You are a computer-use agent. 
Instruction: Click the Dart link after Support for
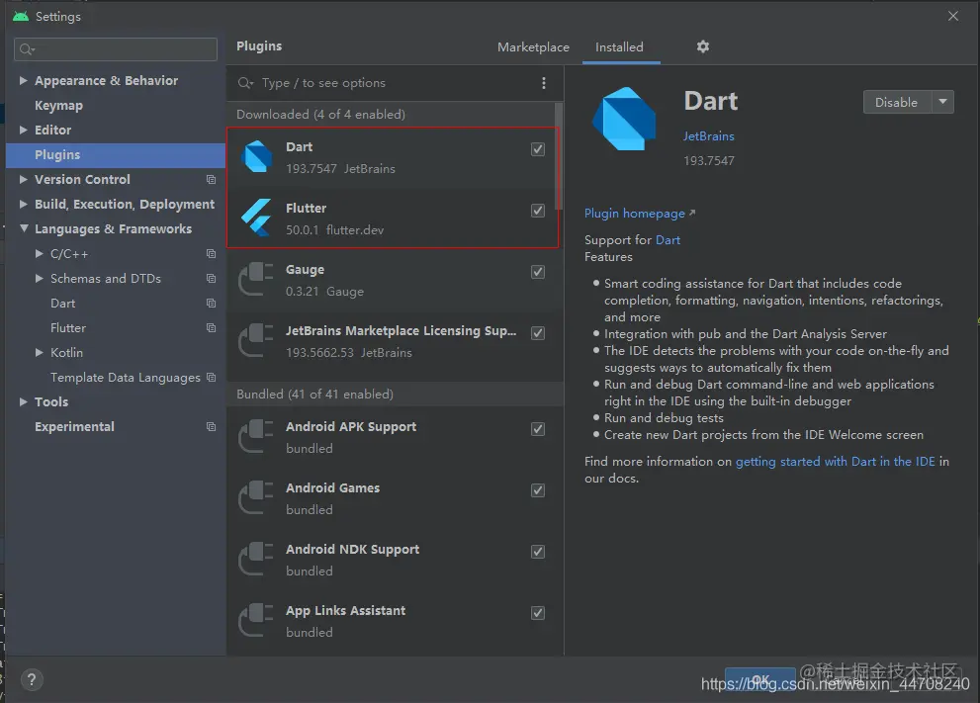pyautogui.click(x=668, y=240)
